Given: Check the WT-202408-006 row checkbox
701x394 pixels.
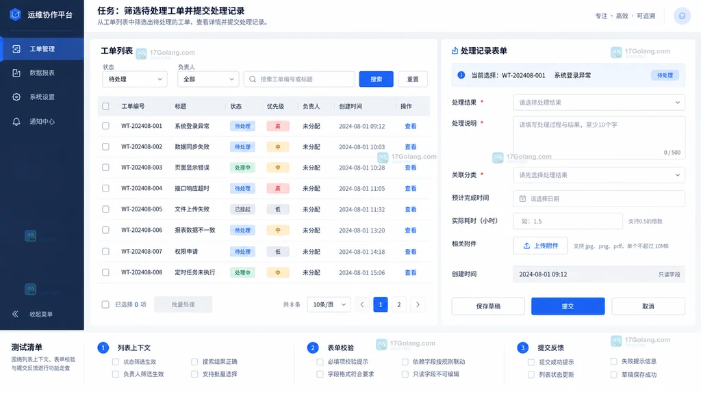Looking at the screenshot, I should tap(105, 230).
